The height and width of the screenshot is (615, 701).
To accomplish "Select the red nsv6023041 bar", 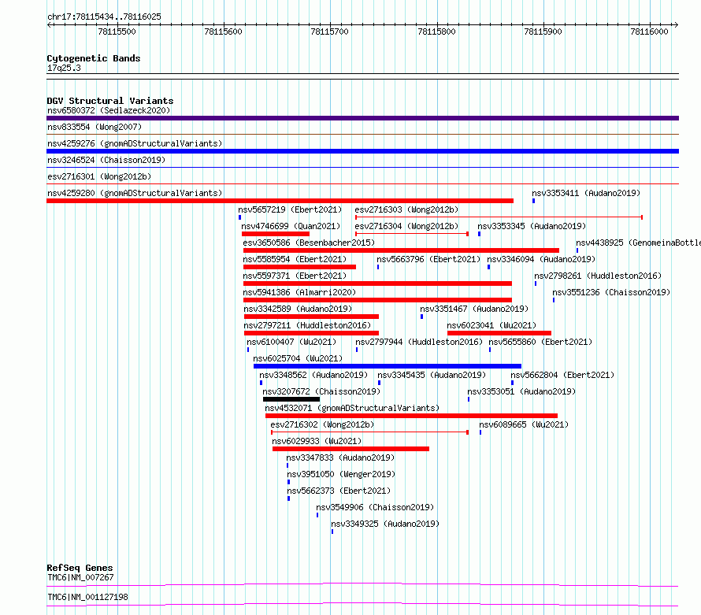I will [499, 333].
